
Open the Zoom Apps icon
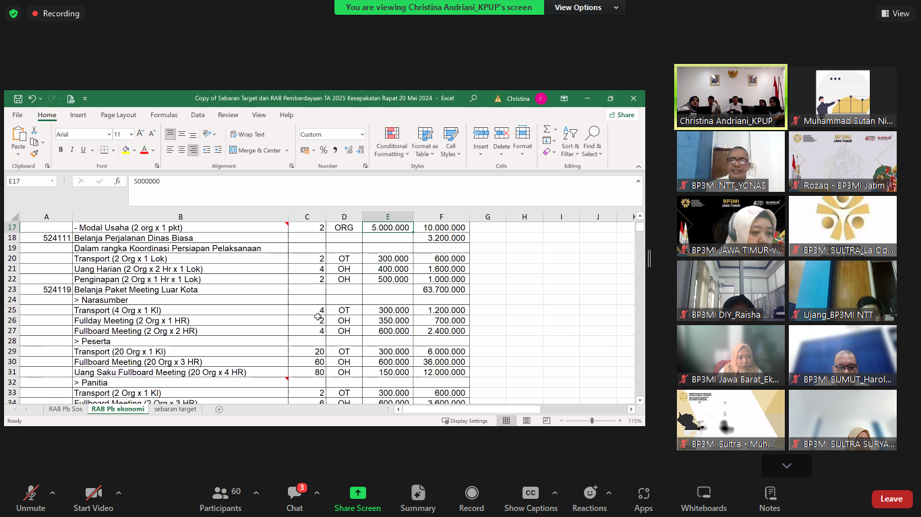click(643, 498)
